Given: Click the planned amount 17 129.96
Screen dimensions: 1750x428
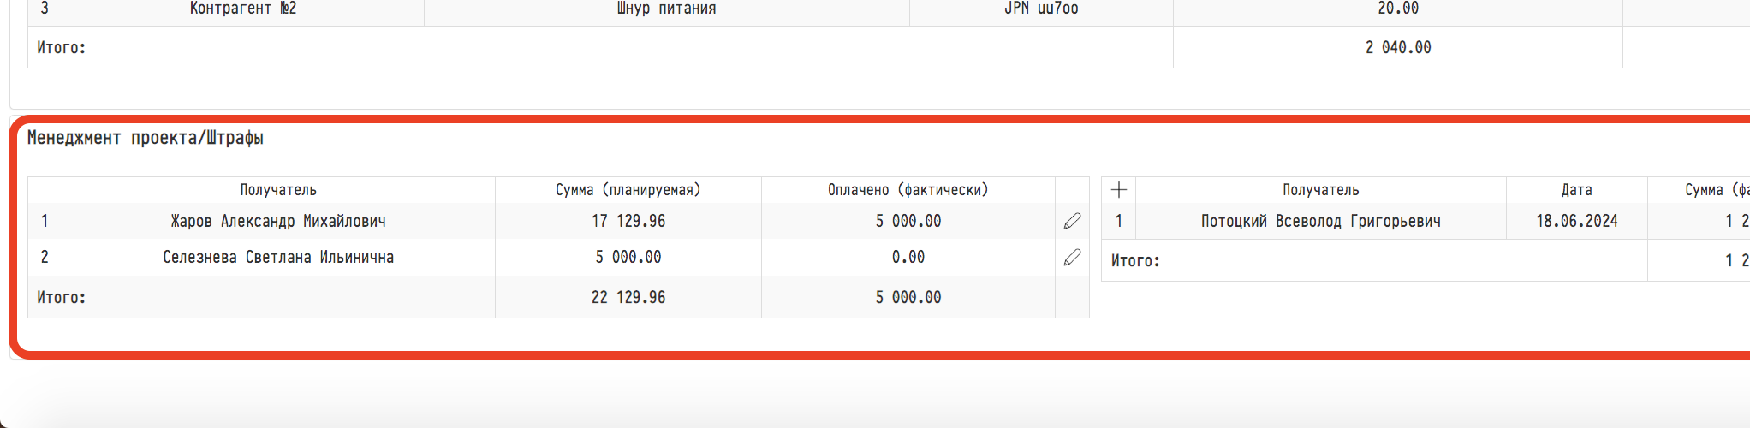Looking at the screenshot, I should click(628, 221).
